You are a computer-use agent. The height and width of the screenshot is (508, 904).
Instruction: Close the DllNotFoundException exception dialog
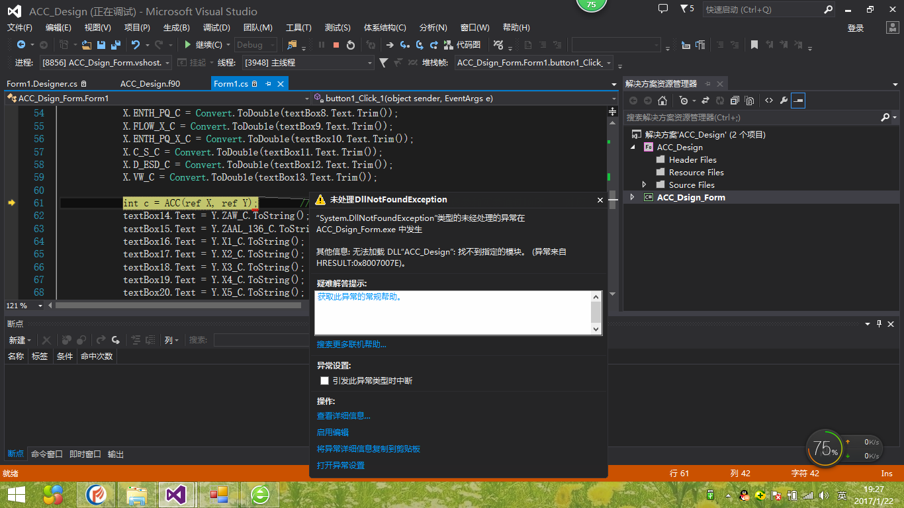pos(600,200)
